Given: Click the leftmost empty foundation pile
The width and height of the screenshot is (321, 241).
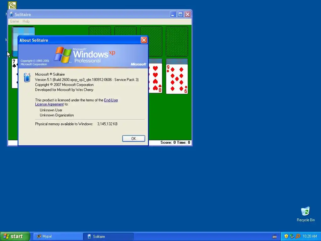Looking at the screenshot, I should pyautogui.click(x=100, y=31).
